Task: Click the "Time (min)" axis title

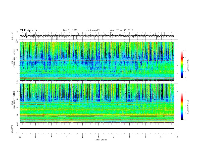Action: (x=101, y=140)
